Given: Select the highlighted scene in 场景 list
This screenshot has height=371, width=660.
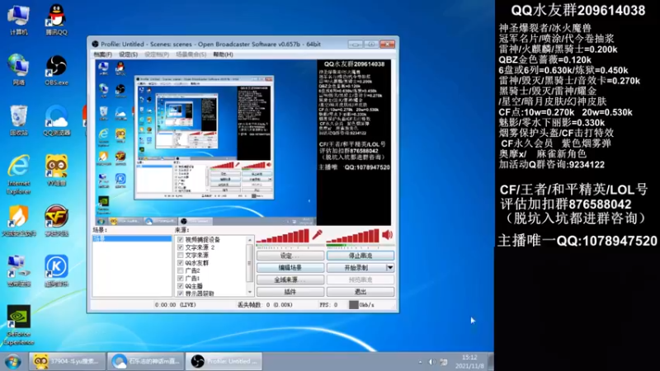Looking at the screenshot, I should [x=132, y=238].
